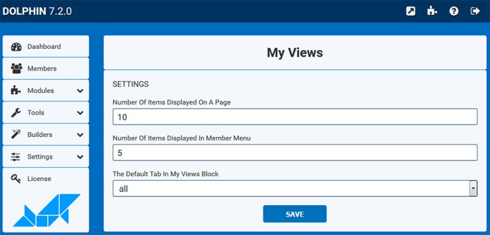Log out using the exit arrow icon
The image size is (490, 235).
click(475, 12)
